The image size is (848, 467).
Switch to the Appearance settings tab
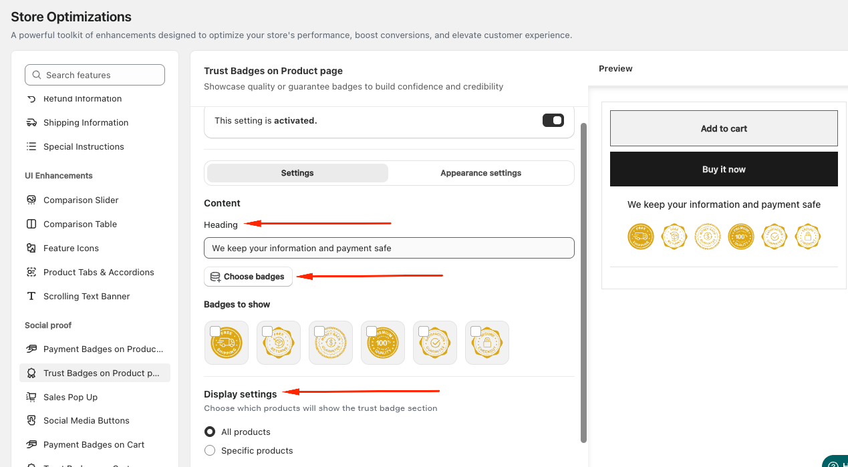coord(481,173)
